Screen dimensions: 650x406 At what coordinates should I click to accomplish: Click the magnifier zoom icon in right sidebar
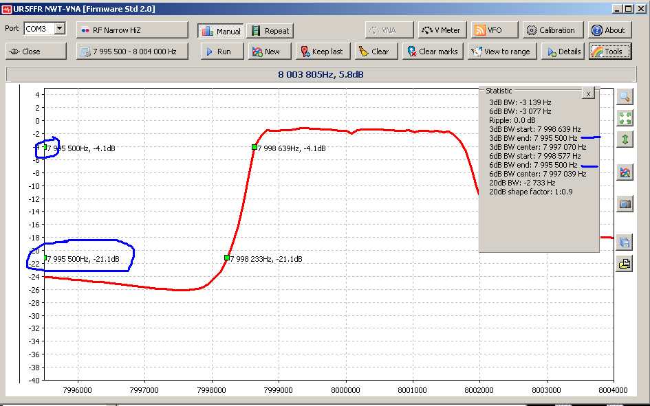tap(625, 97)
